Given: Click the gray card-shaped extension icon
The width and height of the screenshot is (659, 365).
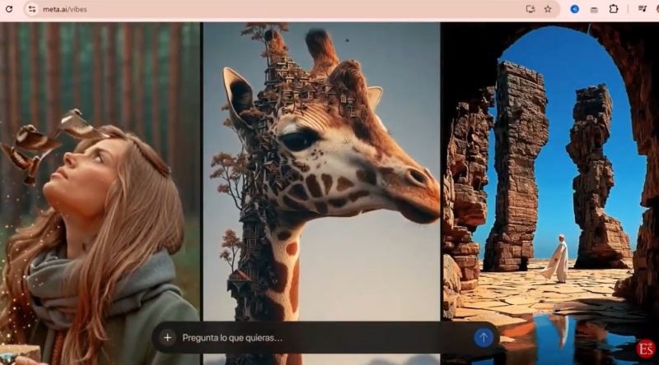Looking at the screenshot, I should click(x=593, y=9).
